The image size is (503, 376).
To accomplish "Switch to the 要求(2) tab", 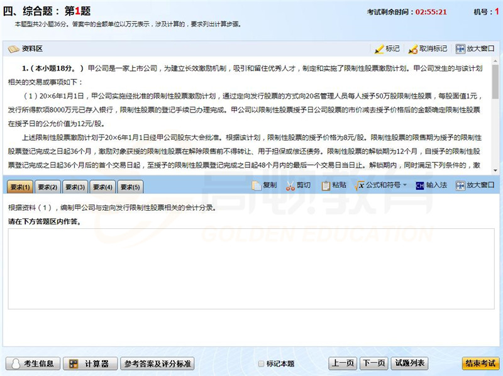I will (x=47, y=187).
